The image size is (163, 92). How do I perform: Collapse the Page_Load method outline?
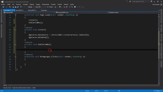pyautogui.click(x=16, y=15)
